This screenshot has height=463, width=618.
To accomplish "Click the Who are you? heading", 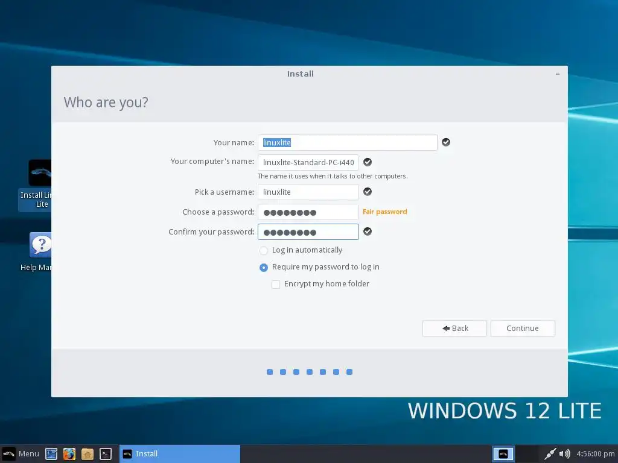I will tap(106, 102).
